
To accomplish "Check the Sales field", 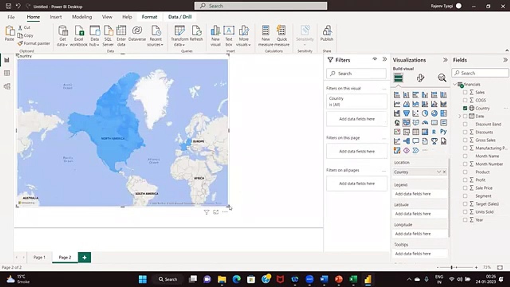I will pyautogui.click(x=465, y=92).
